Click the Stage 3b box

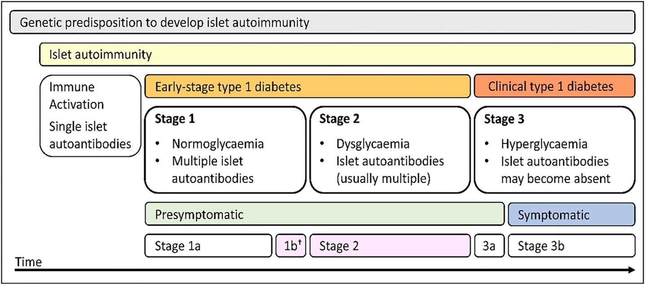click(x=571, y=246)
